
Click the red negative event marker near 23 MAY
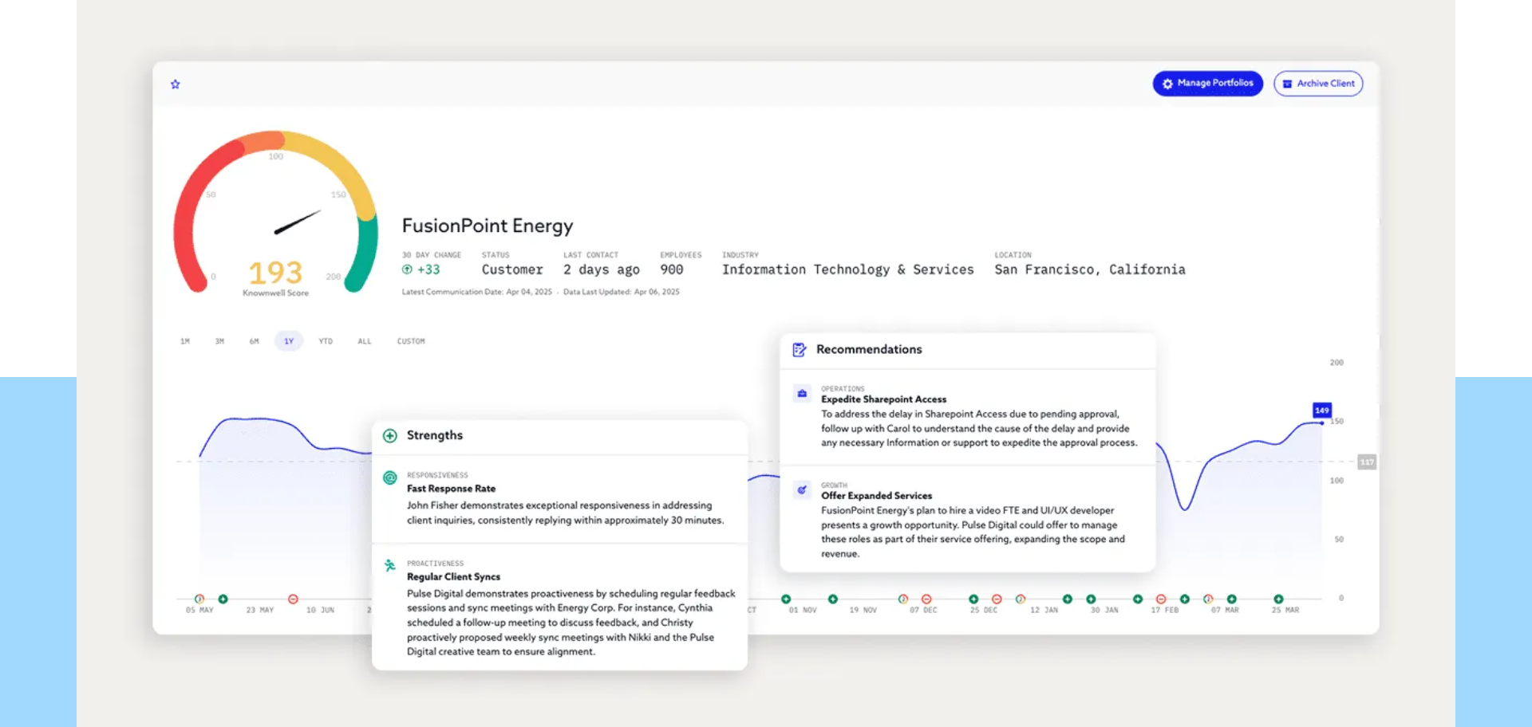pyautogui.click(x=293, y=599)
